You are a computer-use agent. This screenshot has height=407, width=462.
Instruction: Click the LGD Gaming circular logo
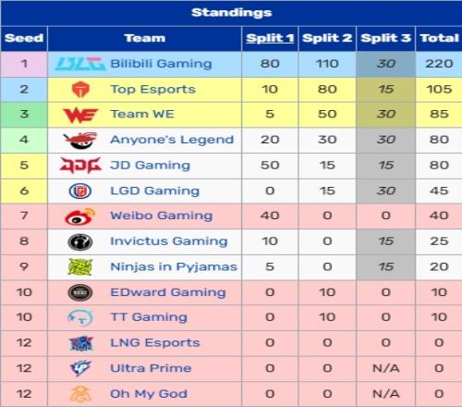(80, 191)
